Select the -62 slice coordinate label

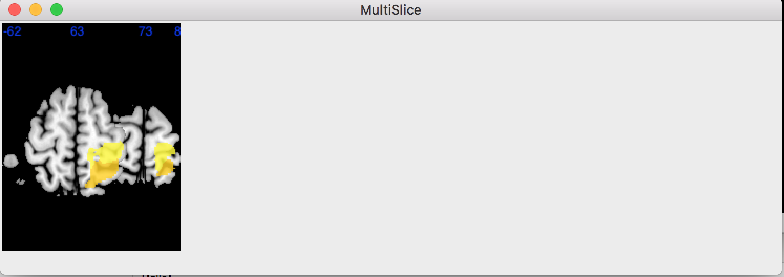[12, 32]
